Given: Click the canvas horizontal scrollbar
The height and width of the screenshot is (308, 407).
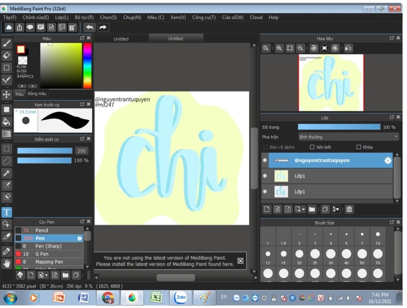Looking at the screenshot, I should pyautogui.click(x=176, y=278).
